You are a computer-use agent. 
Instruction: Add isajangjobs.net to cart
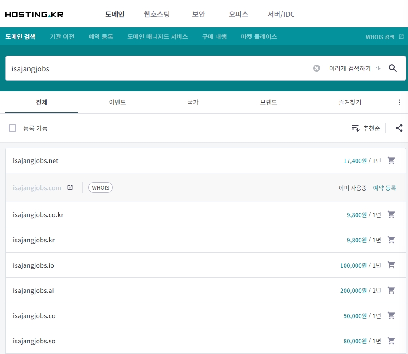(391, 161)
